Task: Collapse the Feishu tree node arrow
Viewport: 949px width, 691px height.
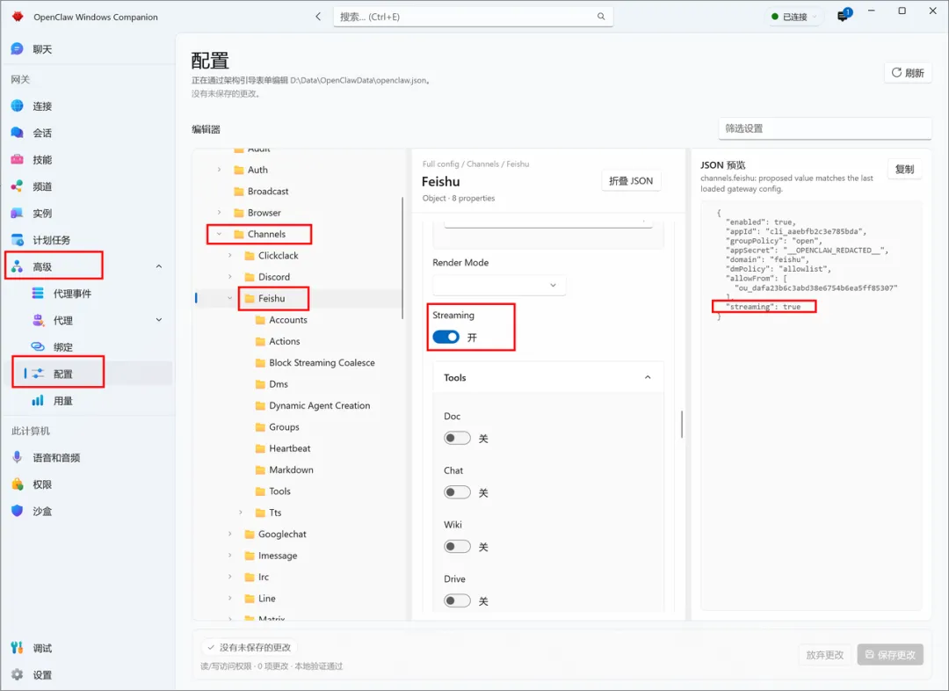Action: [230, 298]
